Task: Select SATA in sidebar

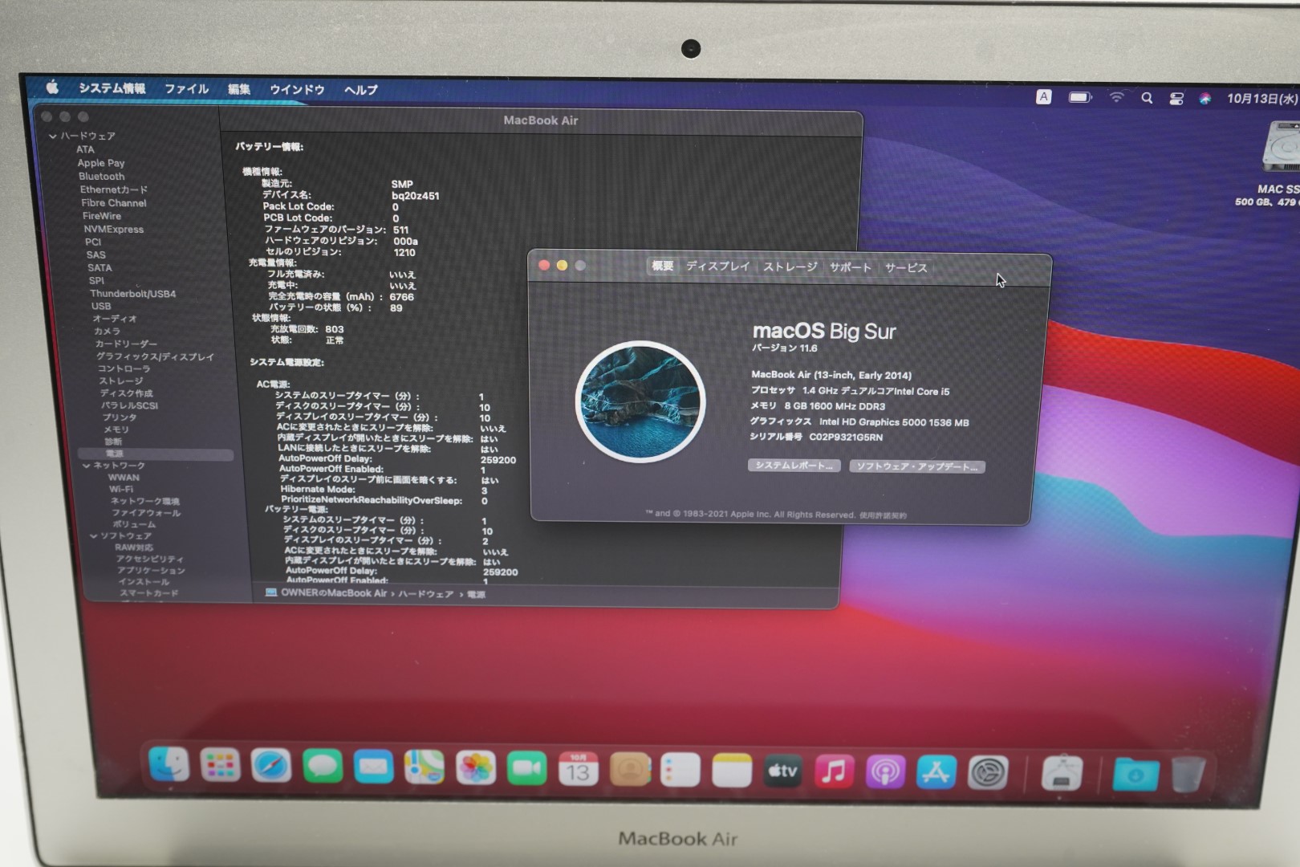Action: pyautogui.click(x=100, y=268)
